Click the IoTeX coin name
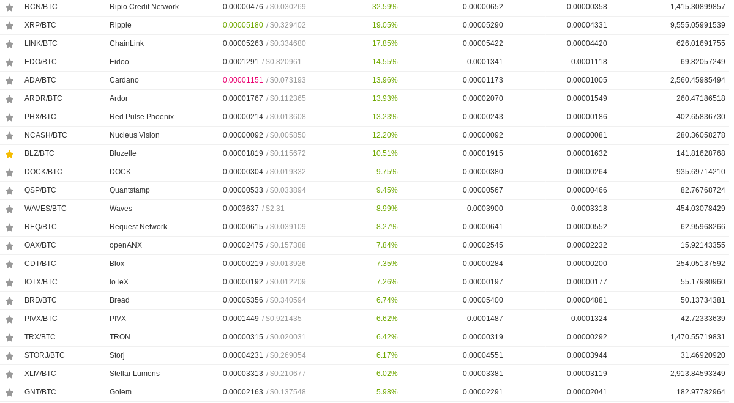 119,282
